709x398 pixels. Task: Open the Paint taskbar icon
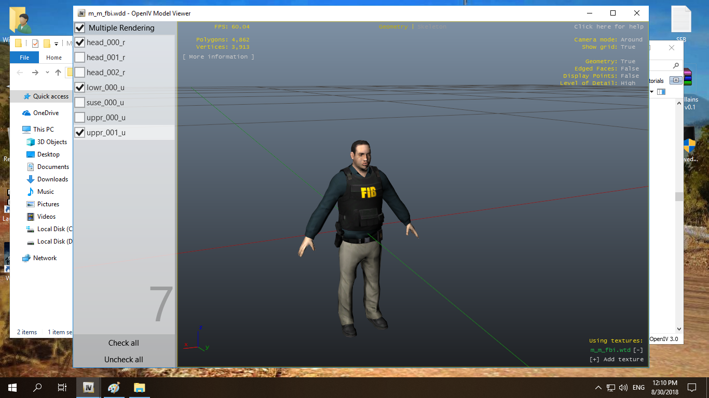point(114,388)
